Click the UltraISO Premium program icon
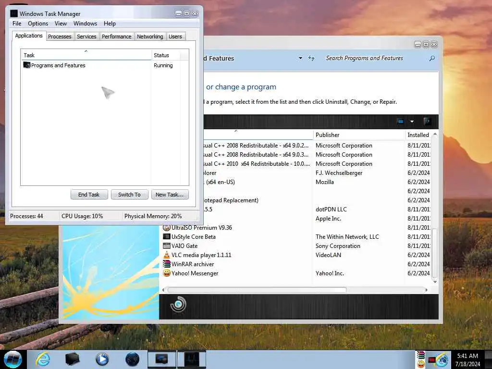 (x=167, y=227)
